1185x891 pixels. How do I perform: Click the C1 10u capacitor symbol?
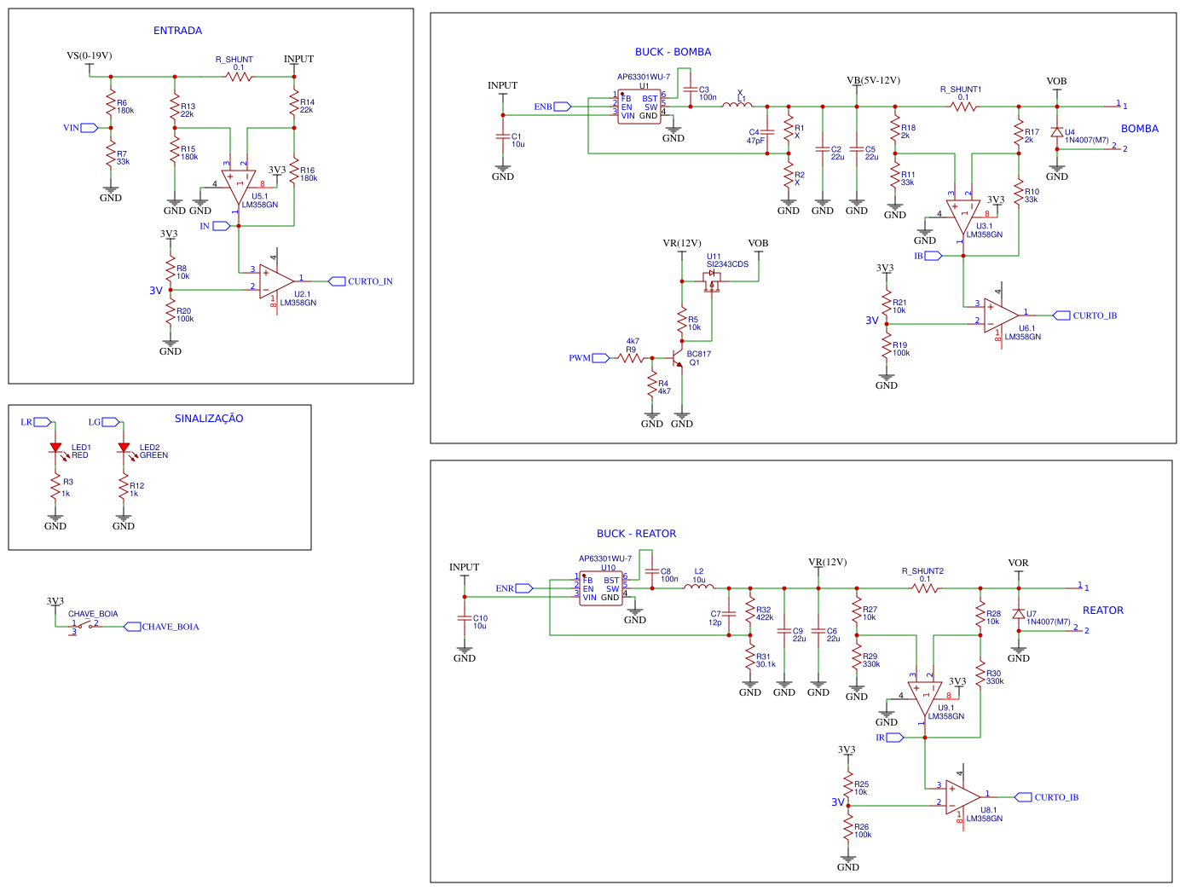click(x=503, y=136)
